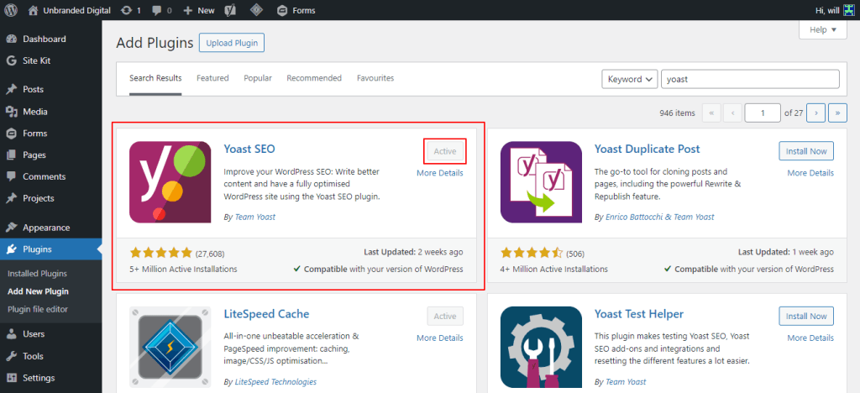Switch to the Featured tab
Viewport: 860px width, 393px height.
tap(212, 78)
